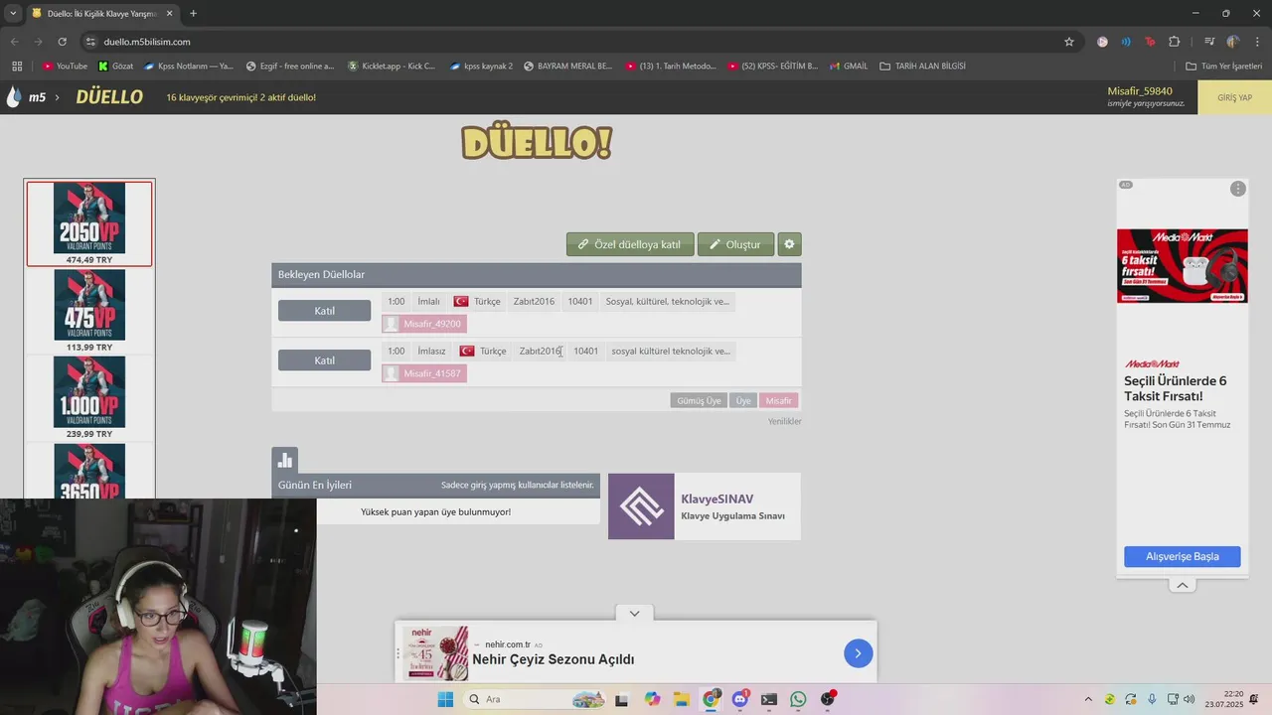
Task: Open the BAYRAM MERAL bookmark
Action: click(566, 67)
